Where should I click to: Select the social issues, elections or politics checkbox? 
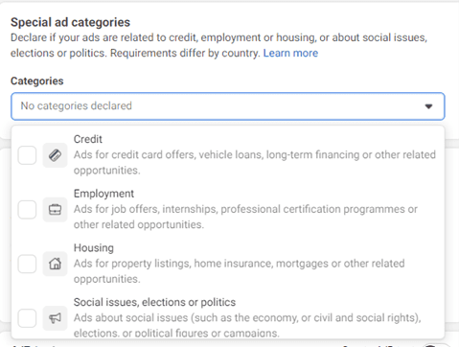(27, 318)
